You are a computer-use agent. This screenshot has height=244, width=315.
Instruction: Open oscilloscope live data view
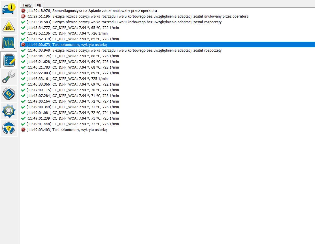9,43
